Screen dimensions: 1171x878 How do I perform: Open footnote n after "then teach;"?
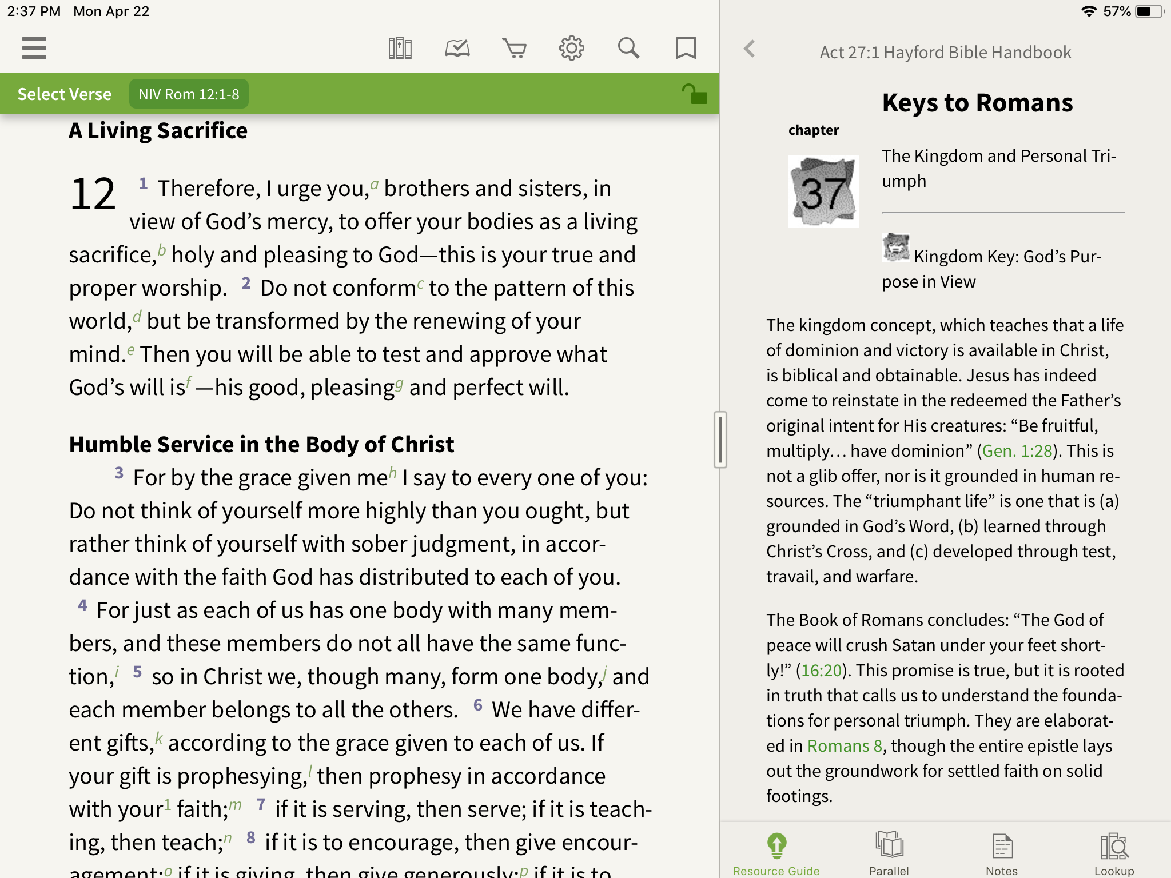pos(228,838)
